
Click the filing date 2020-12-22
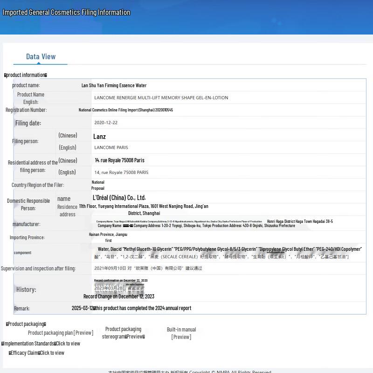coord(106,123)
